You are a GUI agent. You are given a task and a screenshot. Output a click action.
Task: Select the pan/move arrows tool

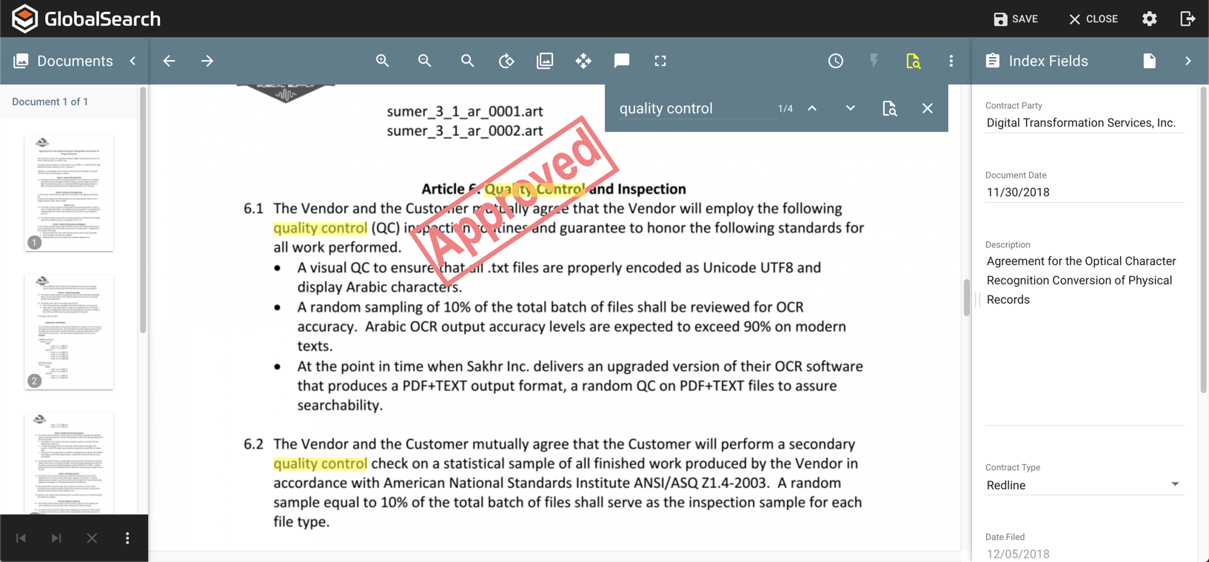click(583, 61)
